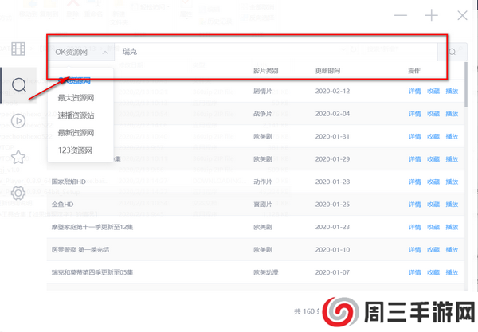Click the 操作 column header
This screenshot has height=332, width=478.
414,71
